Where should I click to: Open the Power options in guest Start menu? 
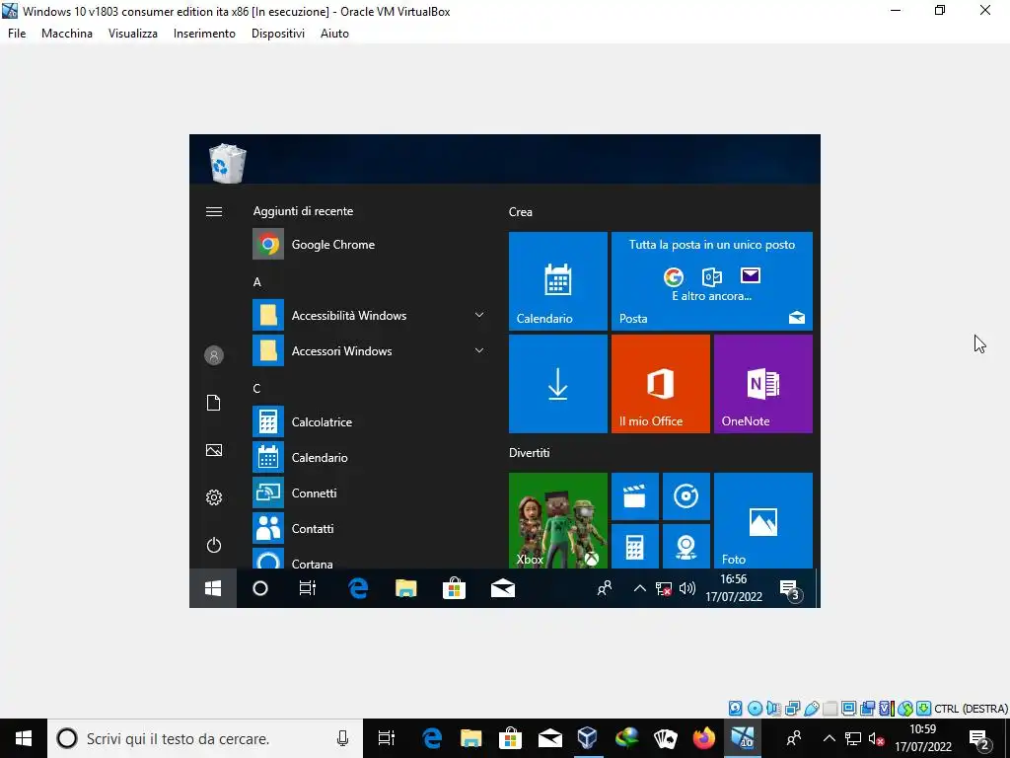click(214, 545)
